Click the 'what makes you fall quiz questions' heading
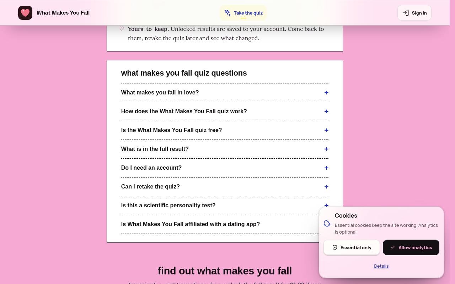Viewport: 455px width, 284px height. pos(184,73)
